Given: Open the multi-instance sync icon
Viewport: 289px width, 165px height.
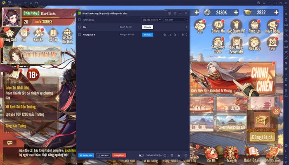Looking at the screenshot, I should 179,156.
